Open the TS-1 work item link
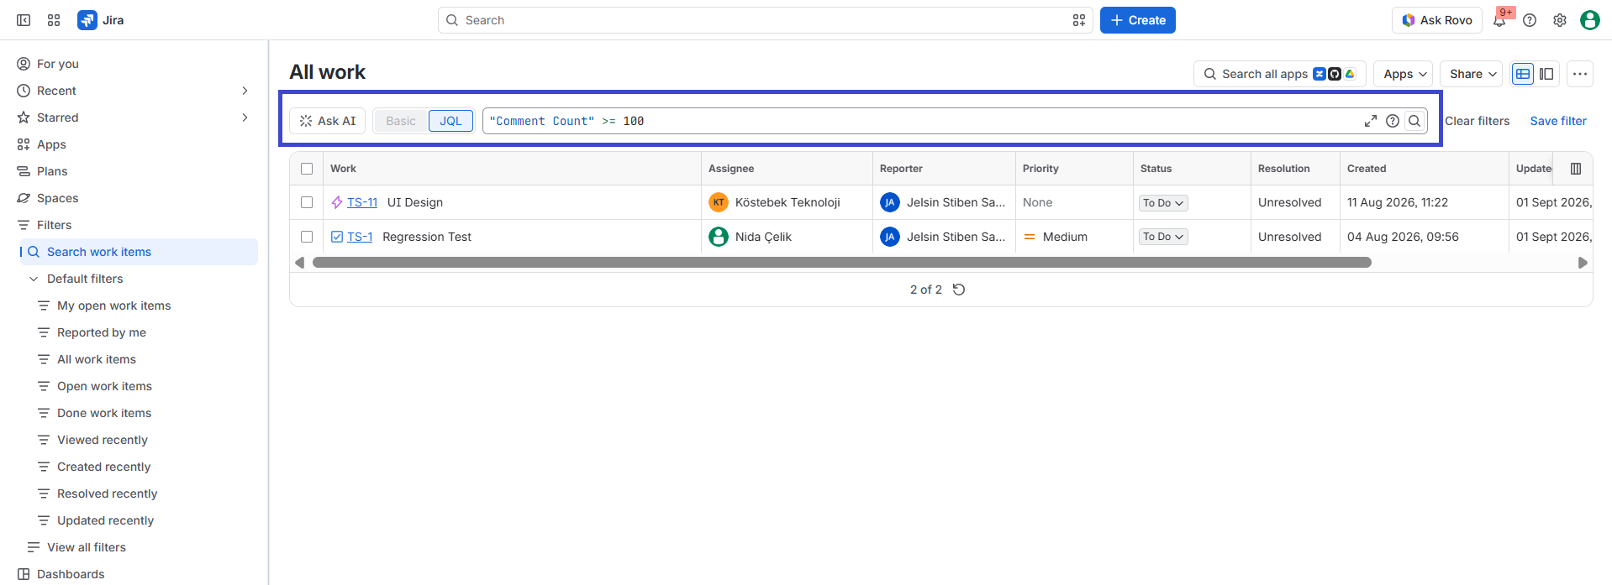Image resolution: width=1612 pixels, height=585 pixels. [360, 237]
